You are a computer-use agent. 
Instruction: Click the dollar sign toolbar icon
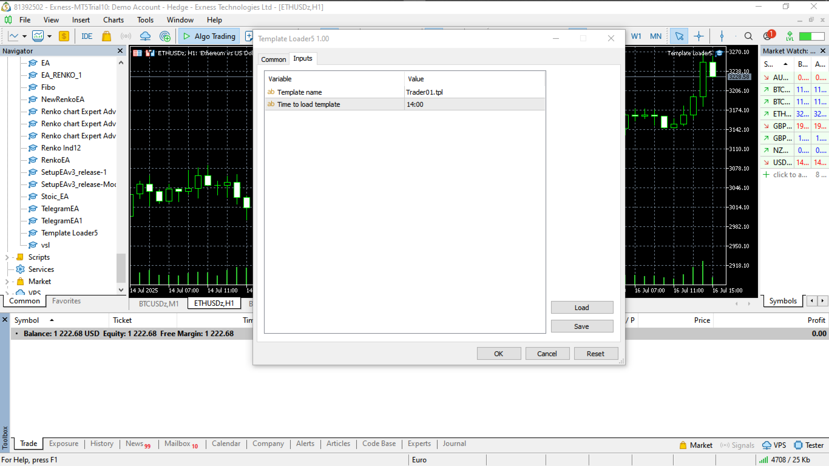[64, 36]
